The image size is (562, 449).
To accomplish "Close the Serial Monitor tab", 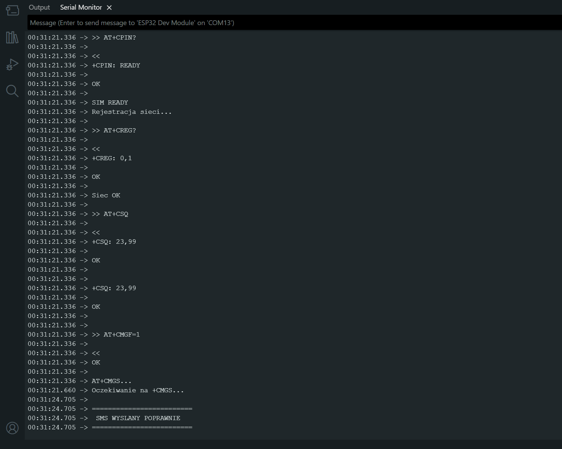I will 109,8.
